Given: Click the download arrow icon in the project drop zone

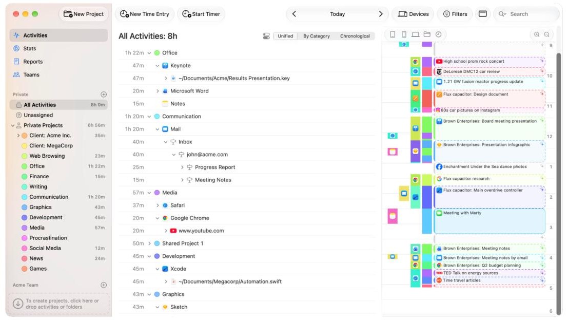Looking at the screenshot, I should pyautogui.click(x=18, y=304).
